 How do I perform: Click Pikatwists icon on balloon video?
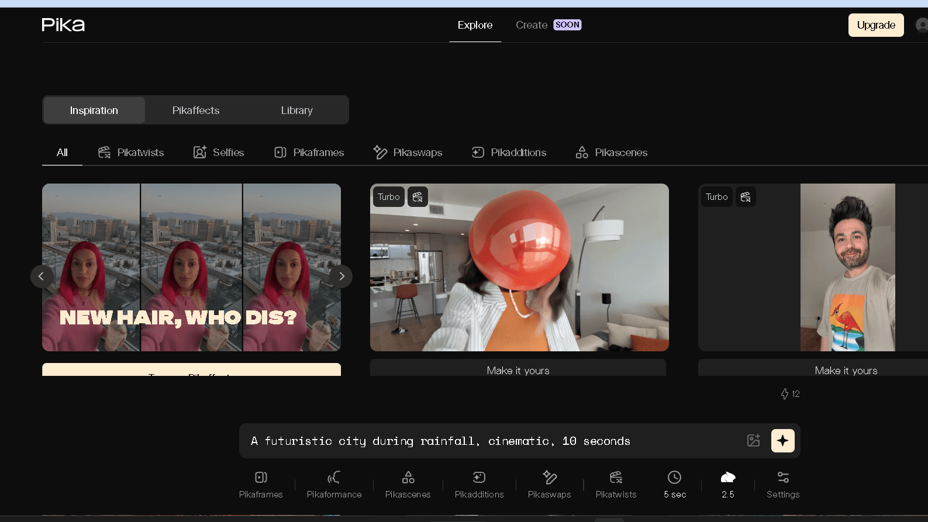coord(418,197)
